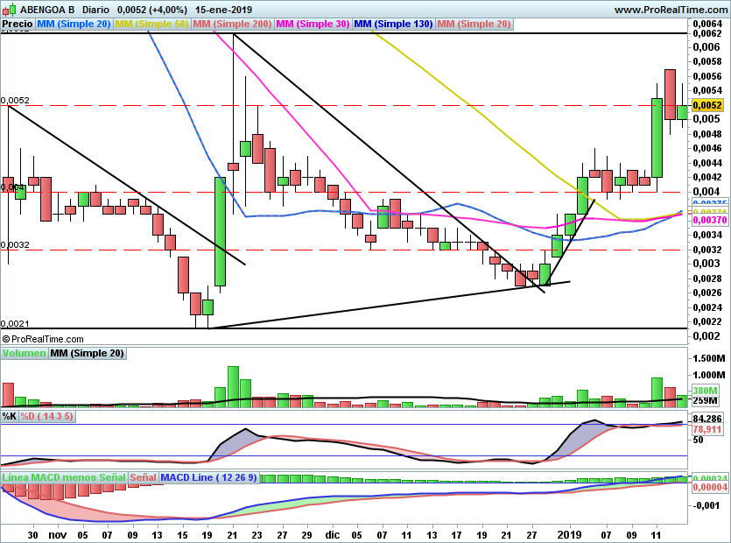
Task: Click the yellow MM (Simple 50) label
Action: click(x=151, y=24)
